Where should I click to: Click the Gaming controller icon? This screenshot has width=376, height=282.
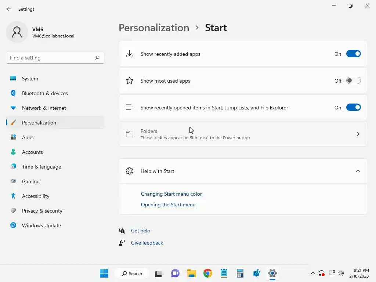click(13, 181)
